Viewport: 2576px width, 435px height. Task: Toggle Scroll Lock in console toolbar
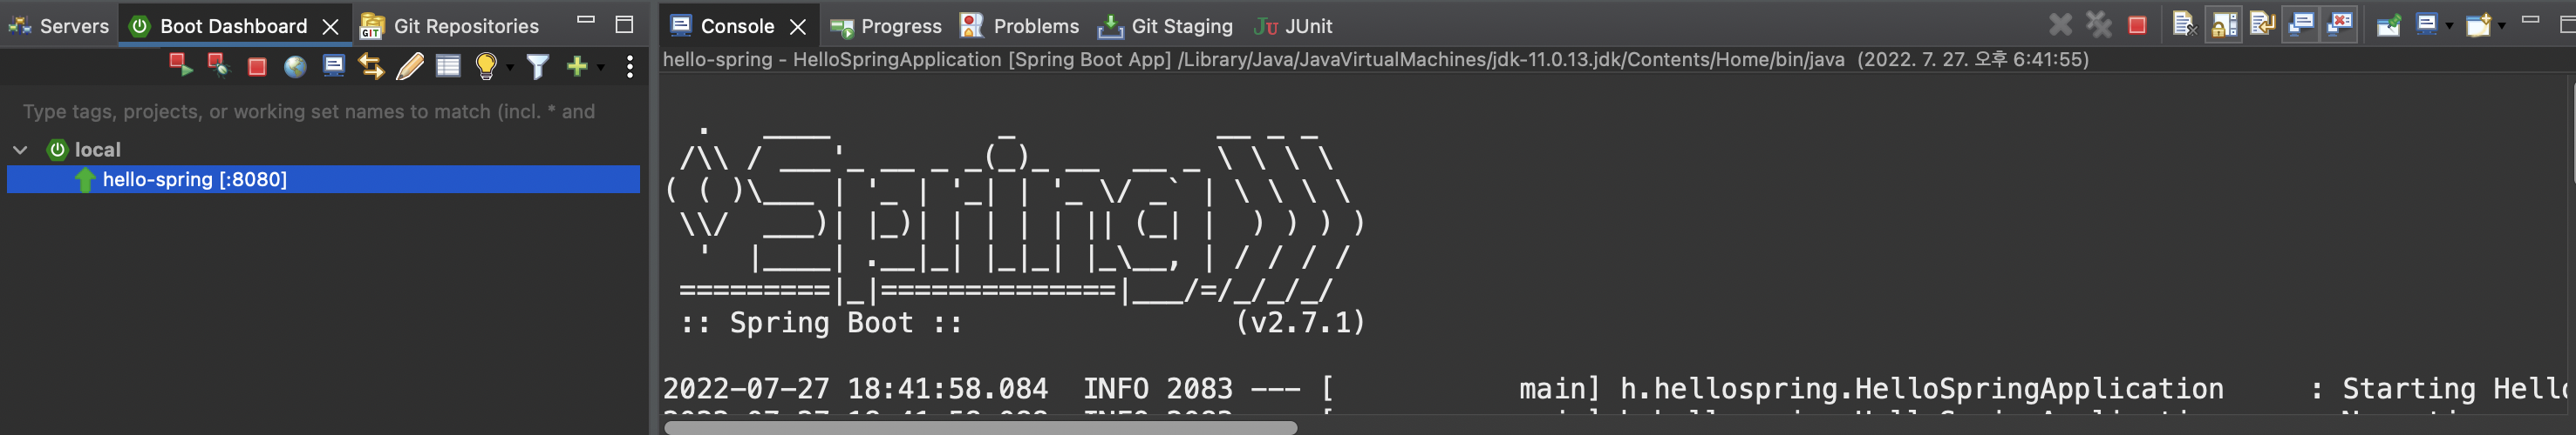(2223, 24)
